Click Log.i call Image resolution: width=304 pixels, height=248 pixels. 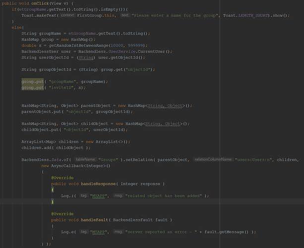click(x=67, y=195)
